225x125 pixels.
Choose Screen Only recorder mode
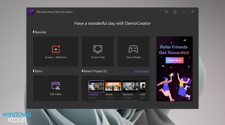pyautogui.click(x=98, y=51)
